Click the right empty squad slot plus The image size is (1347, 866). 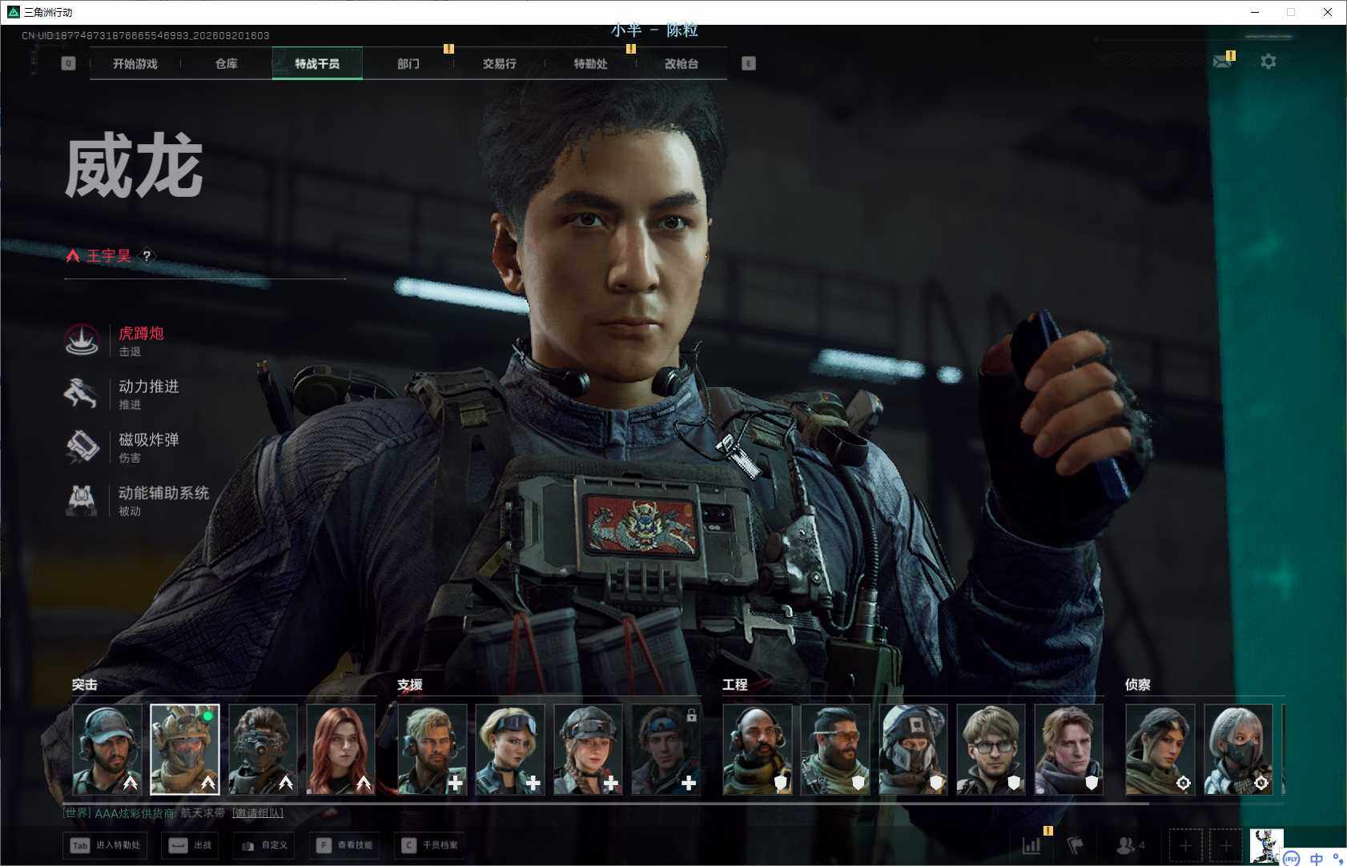pos(1225,845)
